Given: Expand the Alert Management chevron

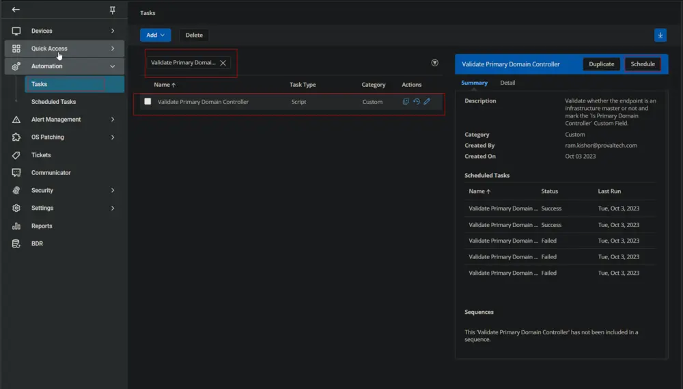Looking at the screenshot, I should click(x=113, y=120).
